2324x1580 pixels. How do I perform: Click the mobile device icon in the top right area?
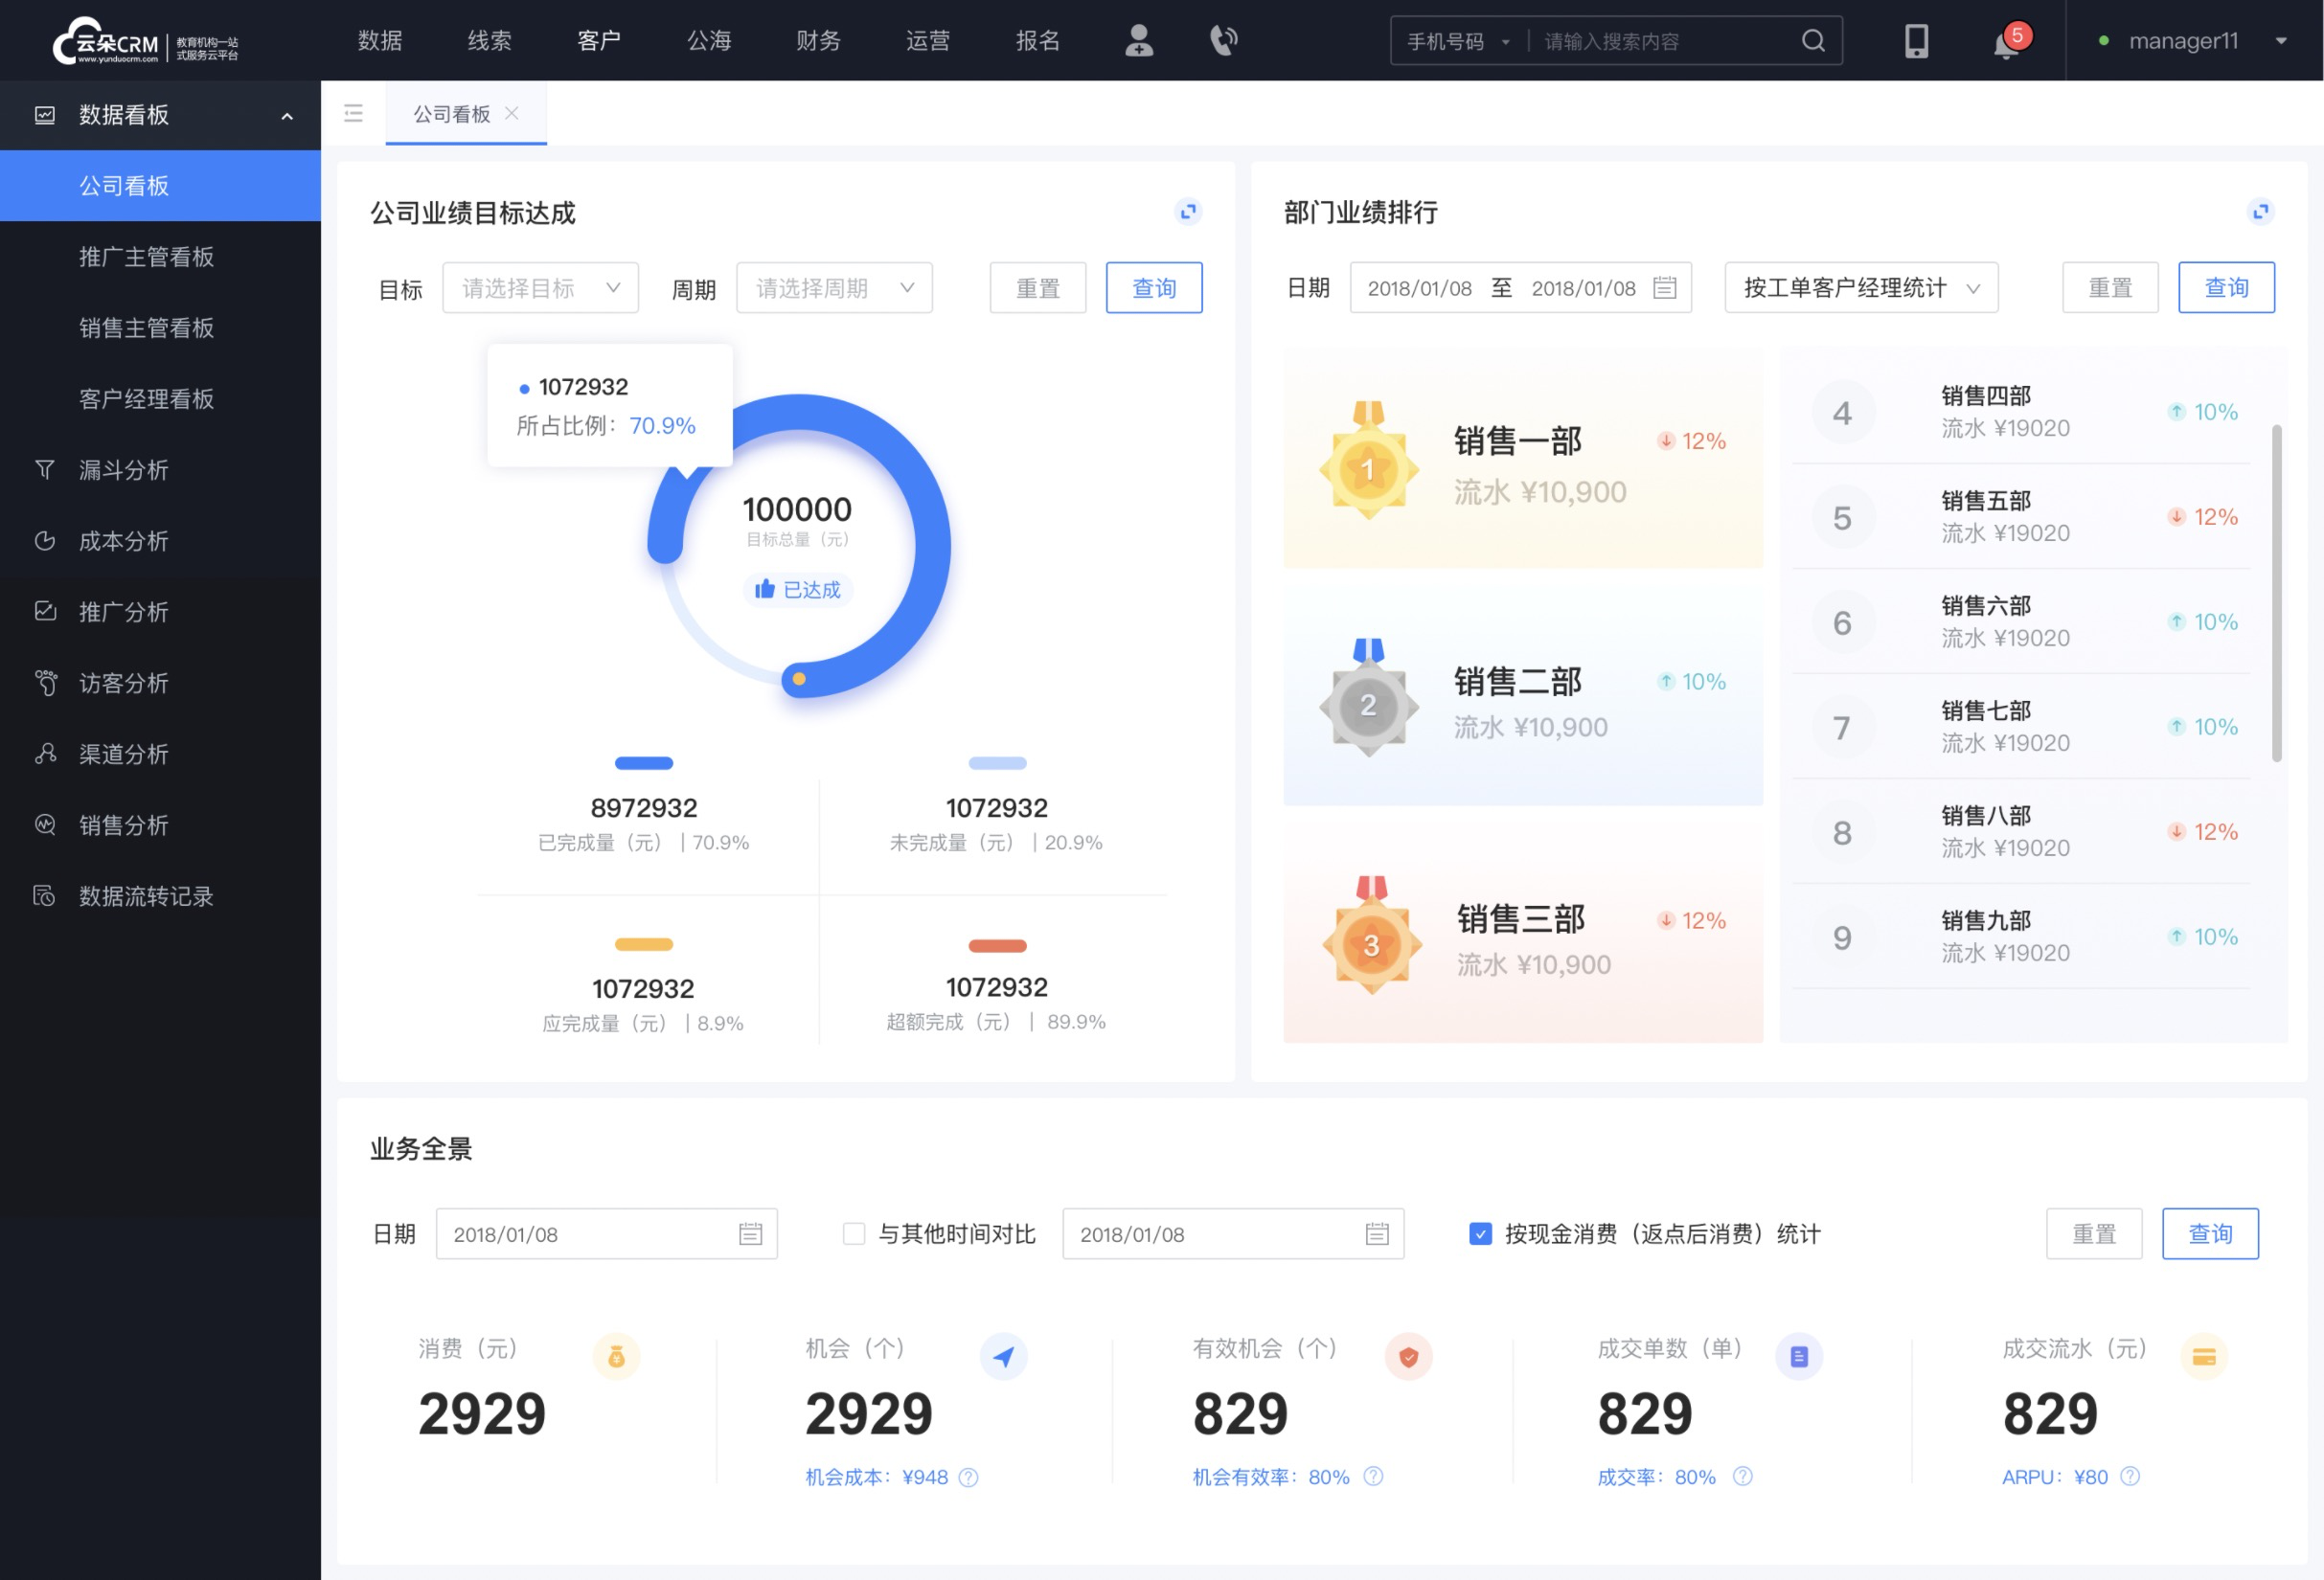(x=1913, y=40)
